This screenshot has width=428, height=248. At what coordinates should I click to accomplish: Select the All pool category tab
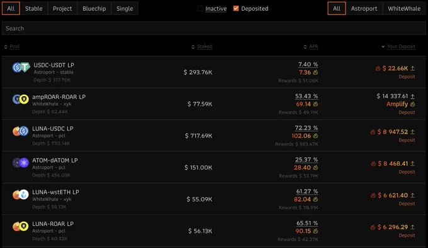(11, 8)
